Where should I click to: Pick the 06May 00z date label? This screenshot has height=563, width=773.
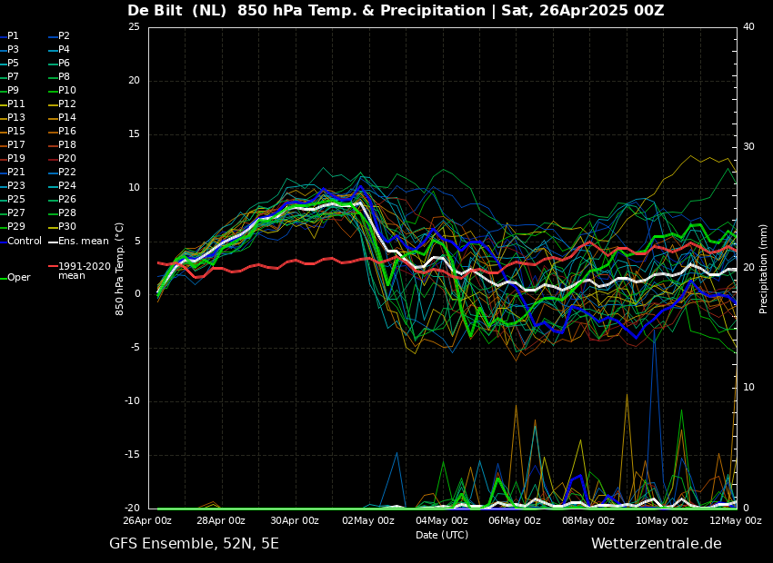pyautogui.click(x=516, y=520)
